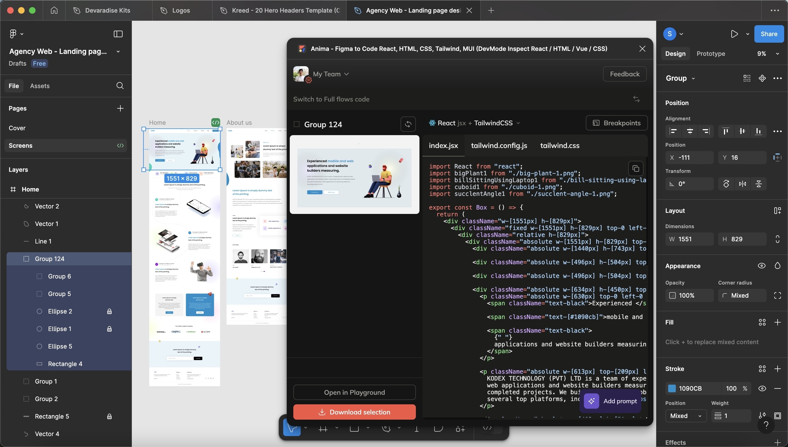Image resolution: width=788 pixels, height=447 pixels.
Task: Align top using alignment icon
Action: point(726,131)
